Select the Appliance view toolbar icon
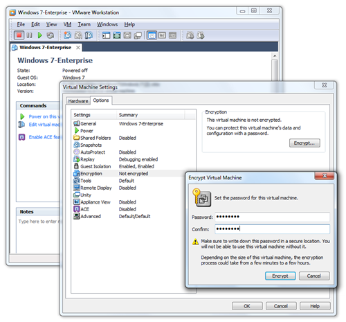Screen dimensions: 346x322 (x=162, y=35)
